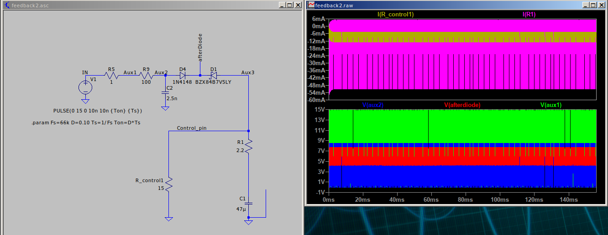Close the feedback2.raw waveform window
Viewport: 608px width, 235px height.
point(602,5)
